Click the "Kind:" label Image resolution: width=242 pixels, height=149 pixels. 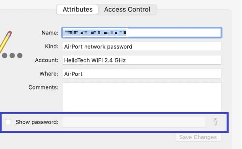click(52, 46)
